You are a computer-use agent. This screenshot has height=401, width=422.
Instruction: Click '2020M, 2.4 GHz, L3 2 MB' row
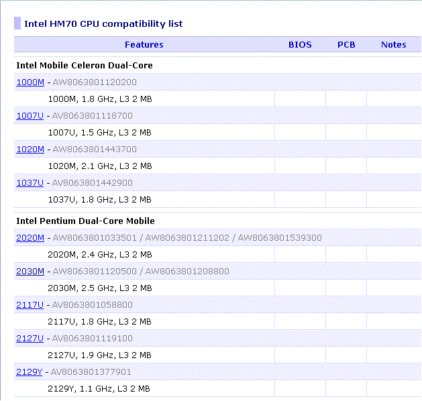tap(217, 254)
